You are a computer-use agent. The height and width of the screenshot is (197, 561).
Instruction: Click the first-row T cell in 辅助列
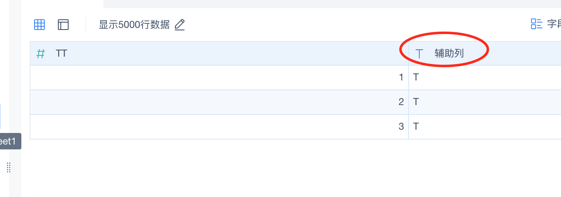click(x=485, y=78)
